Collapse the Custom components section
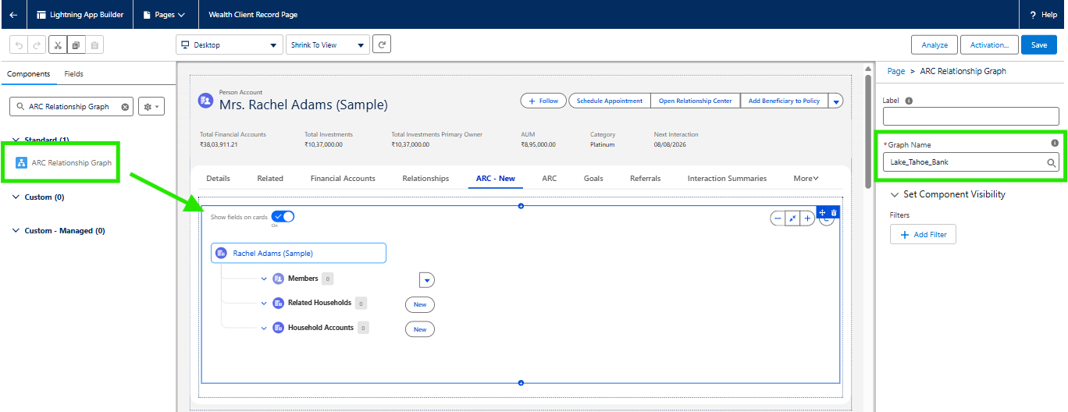 coord(16,197)
